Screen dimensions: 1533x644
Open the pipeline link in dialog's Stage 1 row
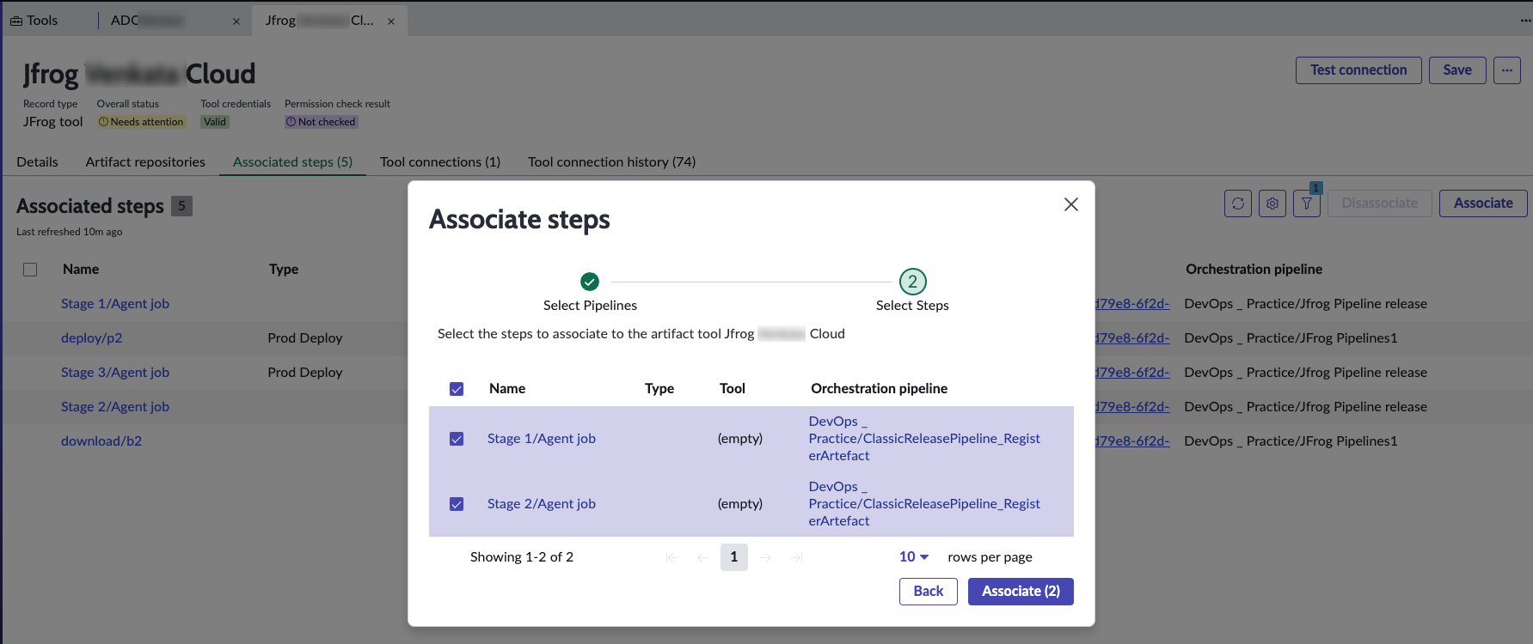coord(924,439)
